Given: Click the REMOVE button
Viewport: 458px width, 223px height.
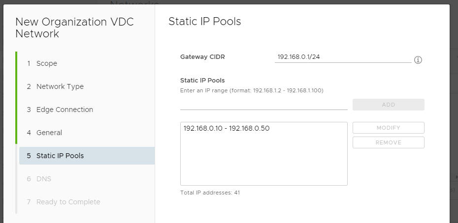Looking at the screenshot, I should coord(388,142).
